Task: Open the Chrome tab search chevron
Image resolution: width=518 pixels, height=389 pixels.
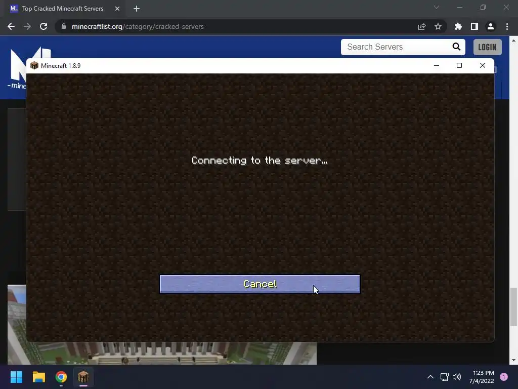Action: pyautogui.click(x=437, y=7)
